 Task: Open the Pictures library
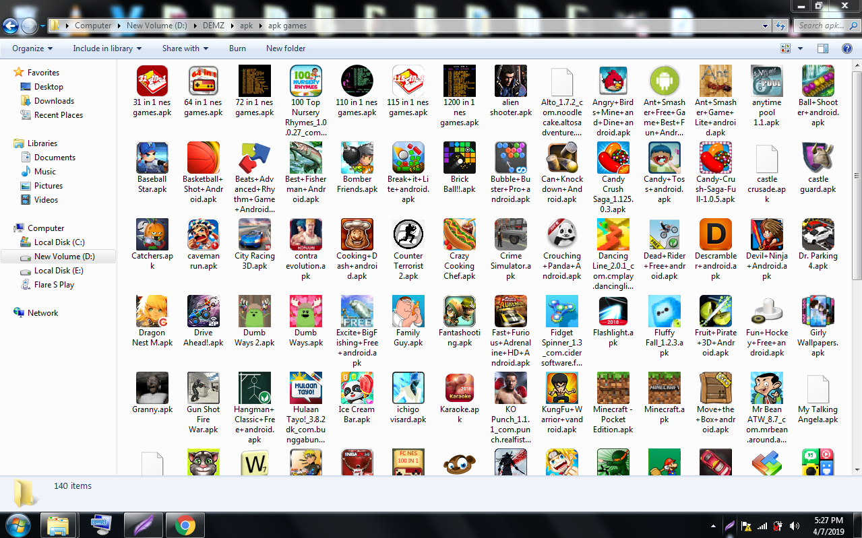tap(49, 186)
